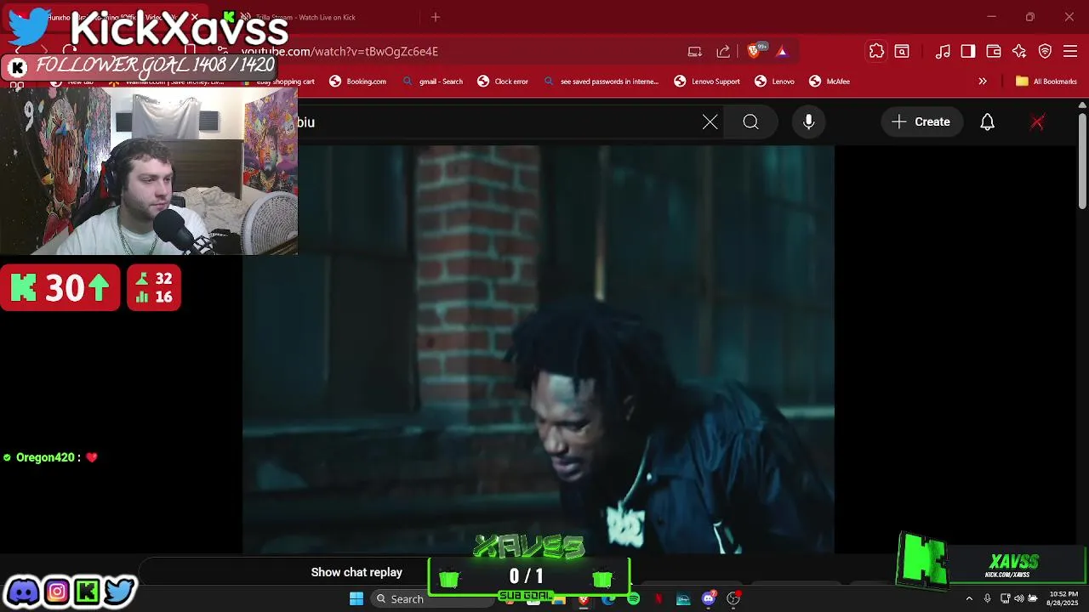Open the Lenovo bookmark
The image size is (1089, 612).
click(774, 82)
